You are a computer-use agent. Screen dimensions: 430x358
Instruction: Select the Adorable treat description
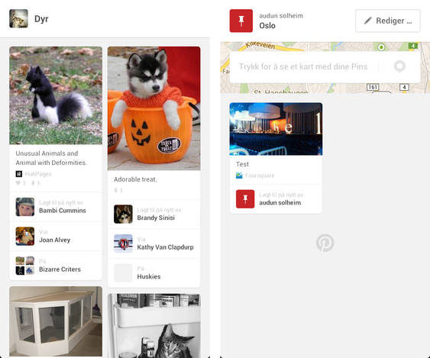click(135, 179)
